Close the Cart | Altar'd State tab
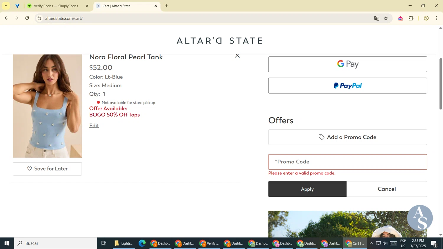This screenshot has width=443, height=249. (x=156, y=6)
